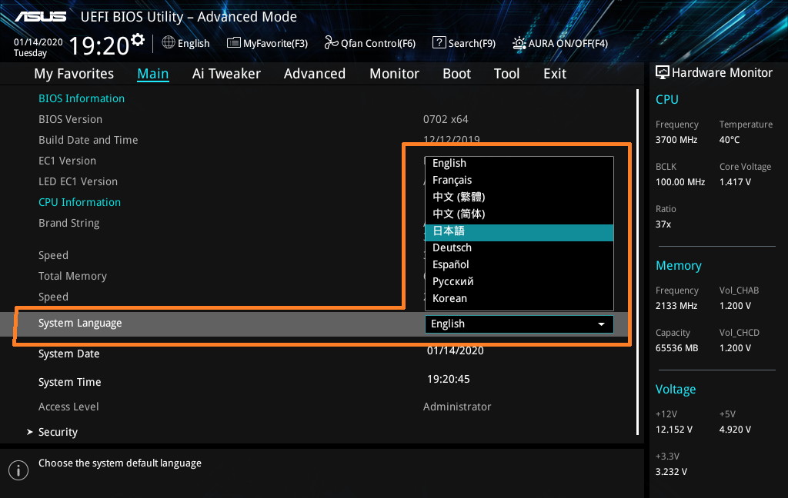Choose English from the language list
Screen dimensions: 788x498
pos(519,163)
